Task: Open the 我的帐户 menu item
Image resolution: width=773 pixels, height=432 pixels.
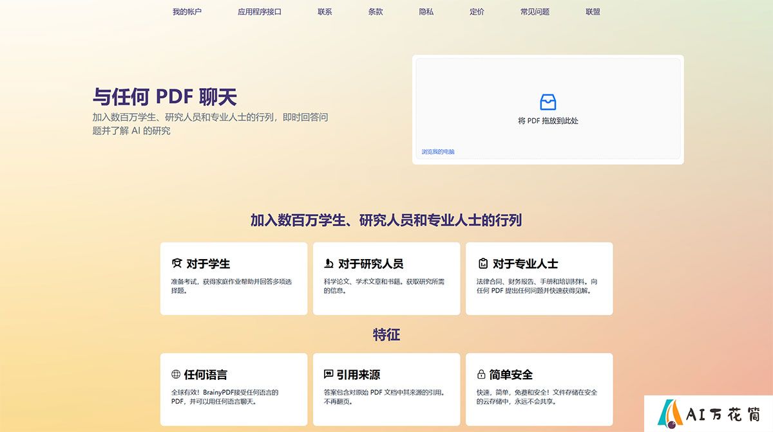Action: pyautogui.click(x=187, y=12)
